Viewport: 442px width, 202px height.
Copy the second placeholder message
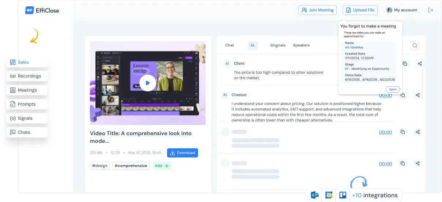(403, 163)
